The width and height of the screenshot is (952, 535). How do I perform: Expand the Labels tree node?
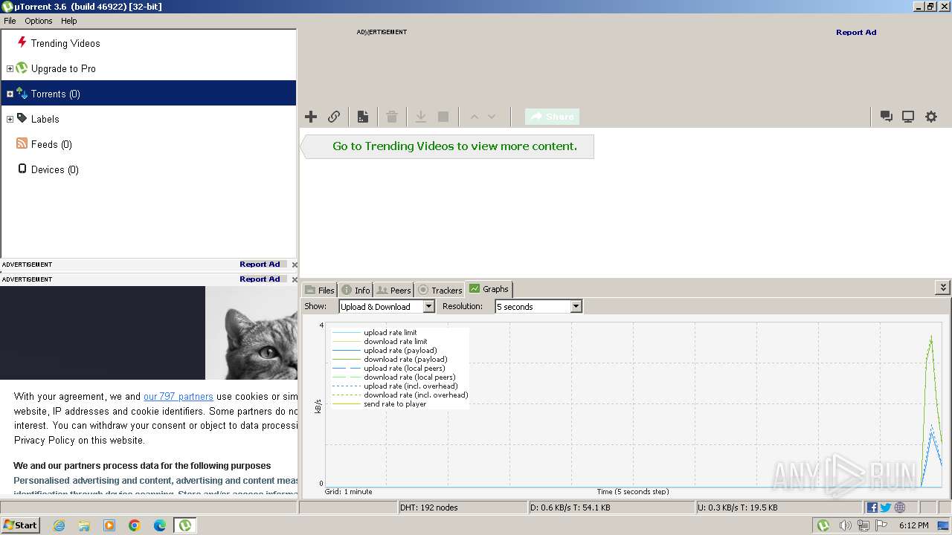click(10, 119)
